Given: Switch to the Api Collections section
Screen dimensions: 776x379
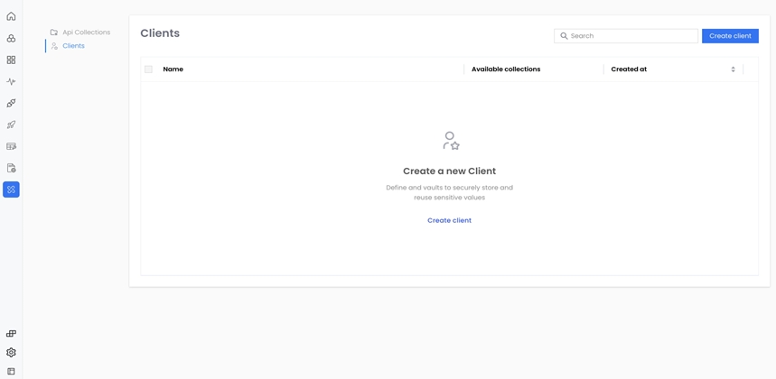Looking at the screenshot, I should [x=86, y=32].
